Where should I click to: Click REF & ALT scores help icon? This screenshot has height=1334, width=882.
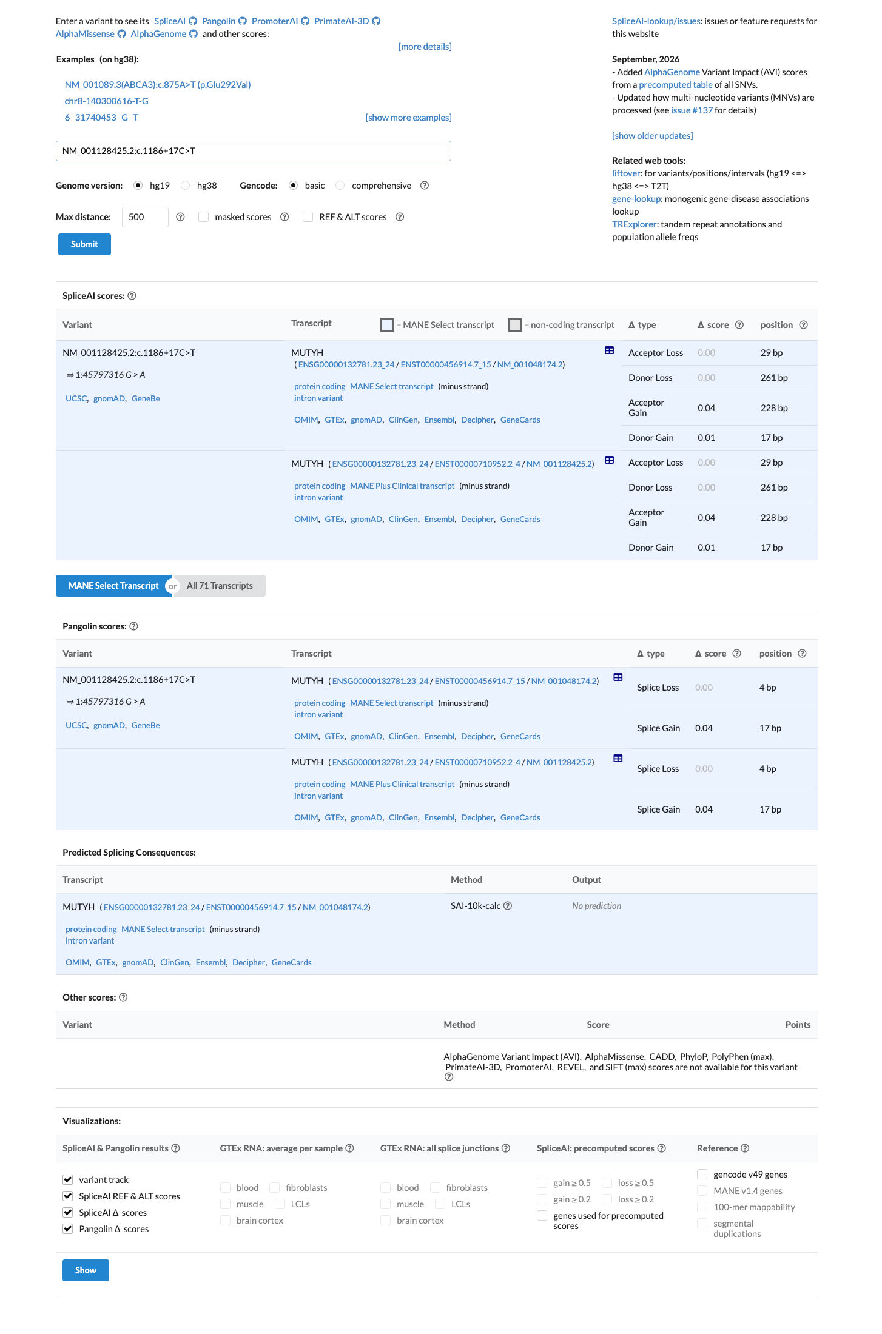tap(400, 217)
